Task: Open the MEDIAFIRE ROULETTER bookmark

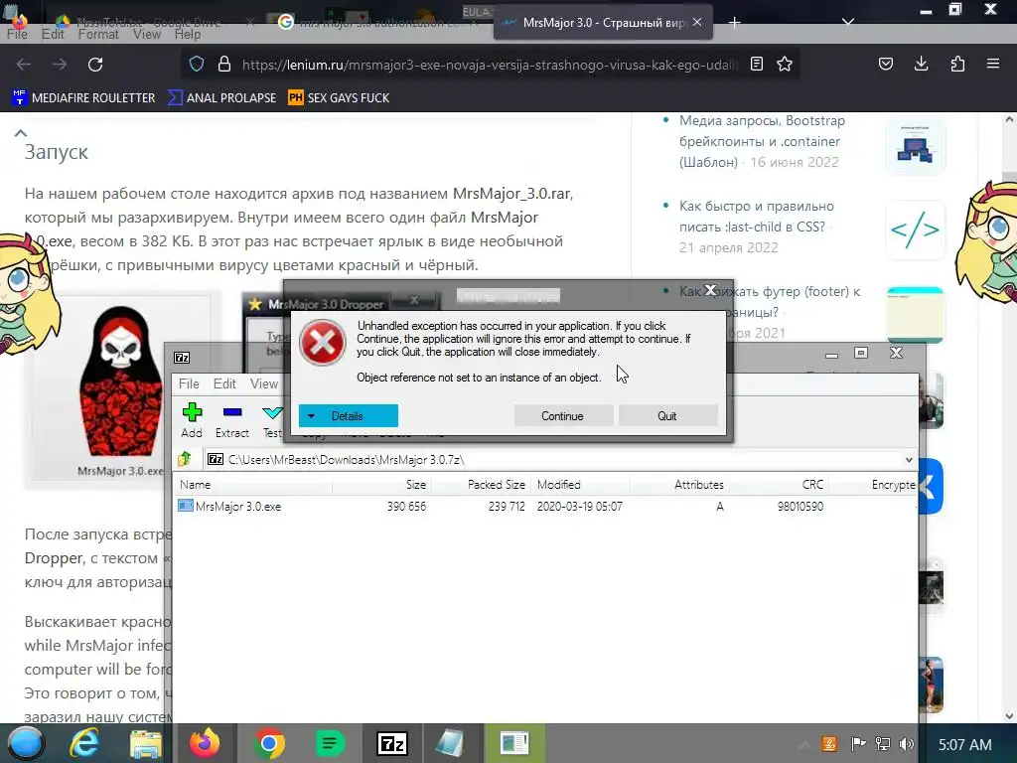Action: 83,98
